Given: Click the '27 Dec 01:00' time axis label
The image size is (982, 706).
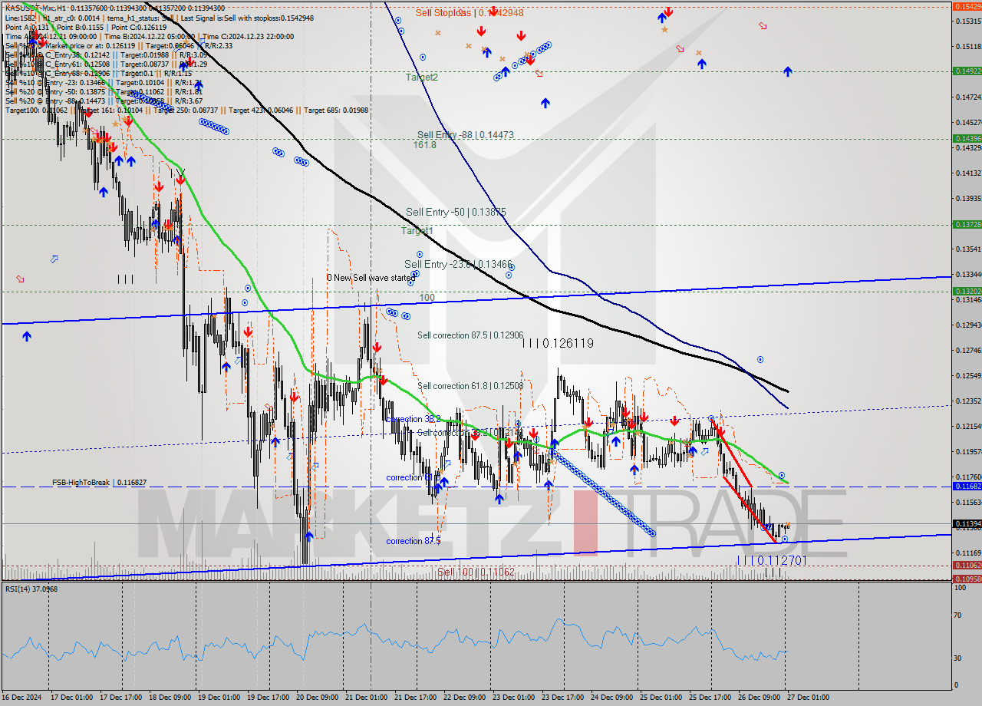Looking at the screenshot, I should tap(808, 698).
